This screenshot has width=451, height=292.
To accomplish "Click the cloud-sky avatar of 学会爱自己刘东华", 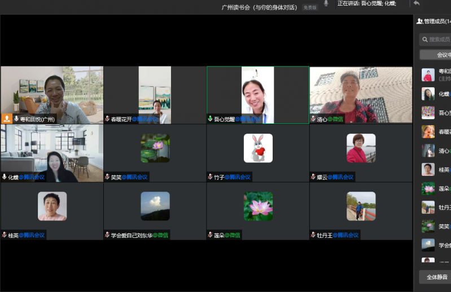I will 155,206.
